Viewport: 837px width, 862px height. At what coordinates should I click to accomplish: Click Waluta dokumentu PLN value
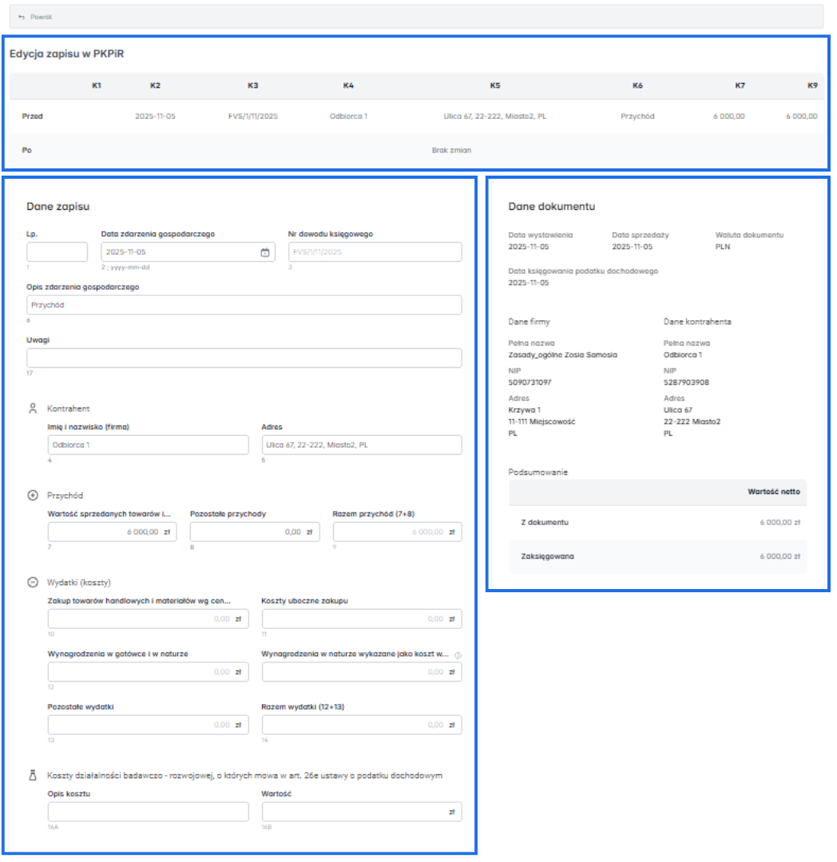[723, 247]
